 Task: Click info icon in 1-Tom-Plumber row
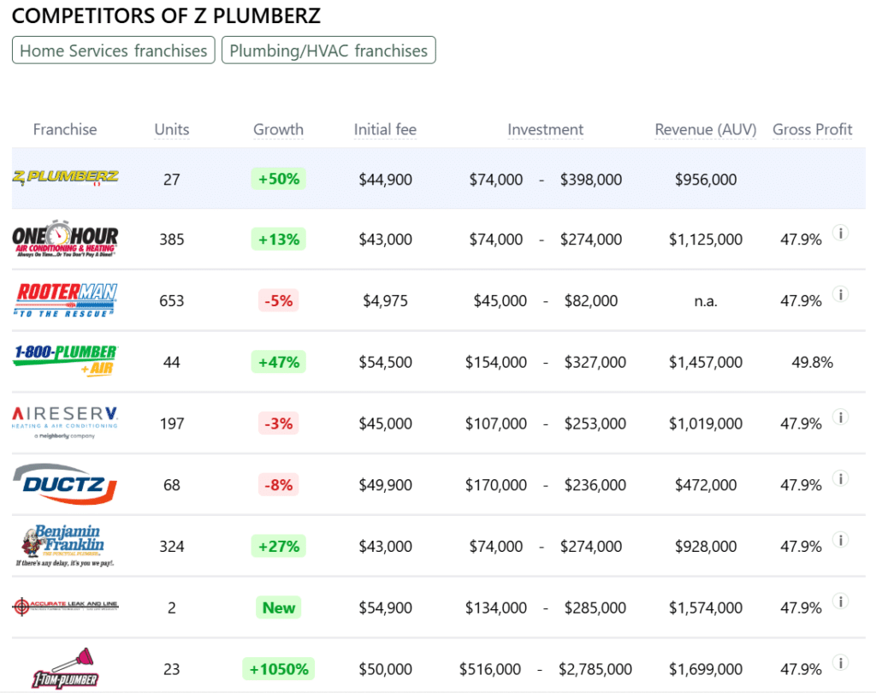pyautogui.click(x=841, y=663)
